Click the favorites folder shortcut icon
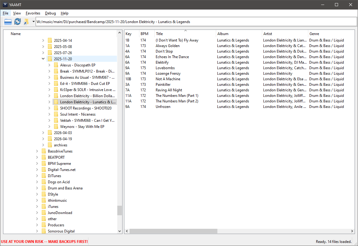Screen dimensions: 358x246 point(26,22)
